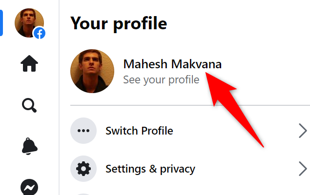Click the blue active indicator bar
Screen dimensions: 310x195
point(1,22)
